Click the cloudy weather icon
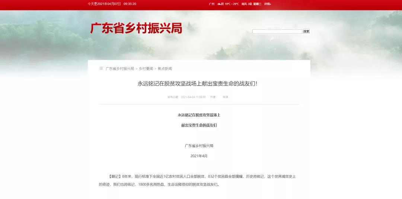This screenshot has height=199, width=402. click(x=219, y=4)
